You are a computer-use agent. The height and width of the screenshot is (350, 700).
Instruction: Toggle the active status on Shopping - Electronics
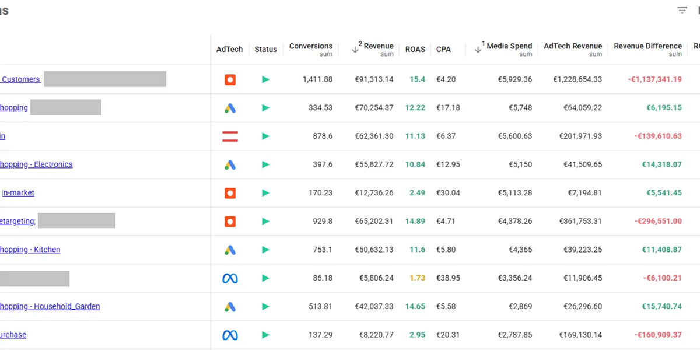point(265,164)
